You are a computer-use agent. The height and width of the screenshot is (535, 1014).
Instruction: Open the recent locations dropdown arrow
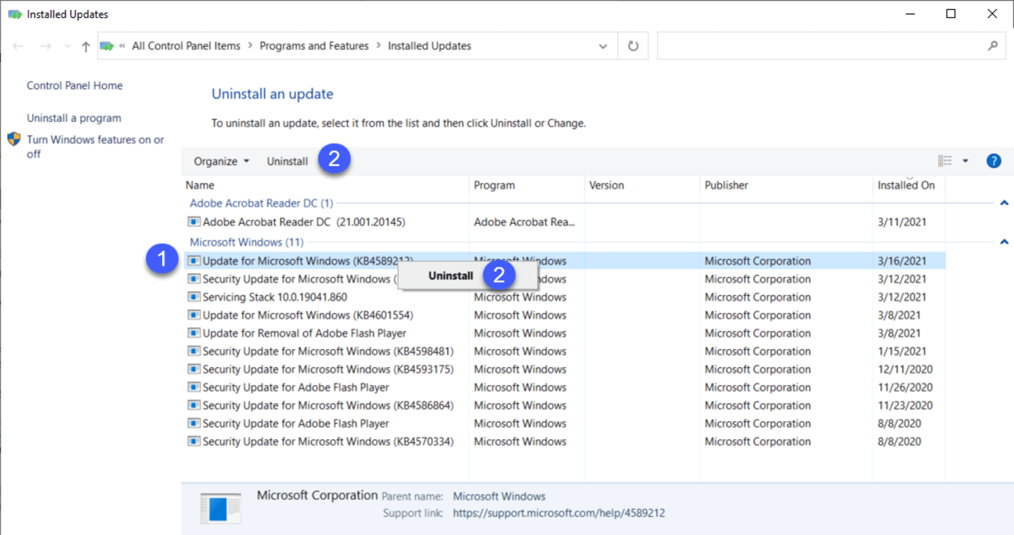tap(67, 47)
